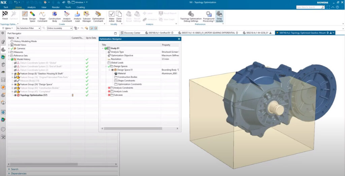Close the Optimization Navigator dialog
The width and height of the screenshot is (345, 176).
[179, 39]
